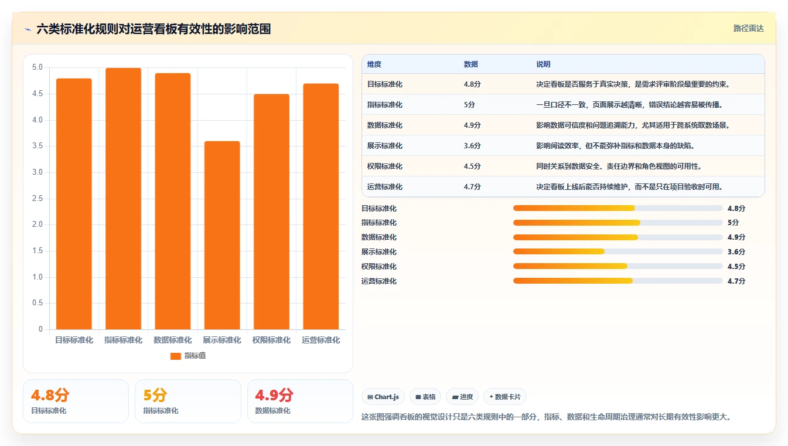Click the 说明 table column header
This screenshot has height=446, width=788.
pos(543,64)
